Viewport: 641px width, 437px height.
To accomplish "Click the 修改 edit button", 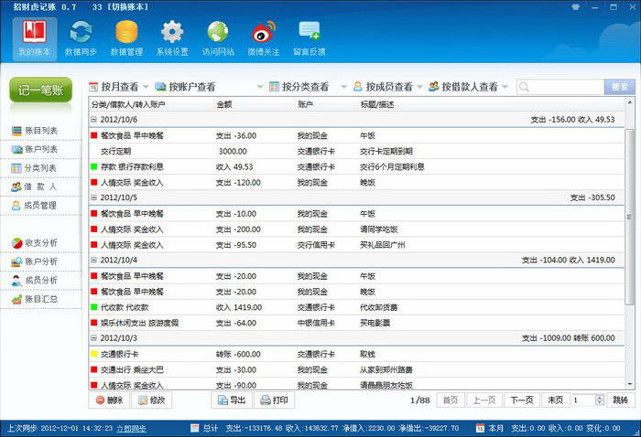I will pyautogui.click(x=152, y=400).
